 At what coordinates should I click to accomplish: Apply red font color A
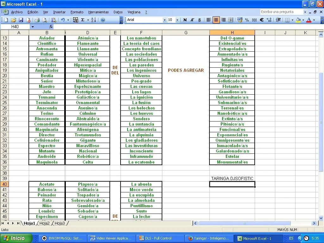pos(309,20)
